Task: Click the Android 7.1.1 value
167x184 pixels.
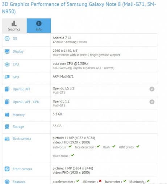Action: [x=62, y=38]
